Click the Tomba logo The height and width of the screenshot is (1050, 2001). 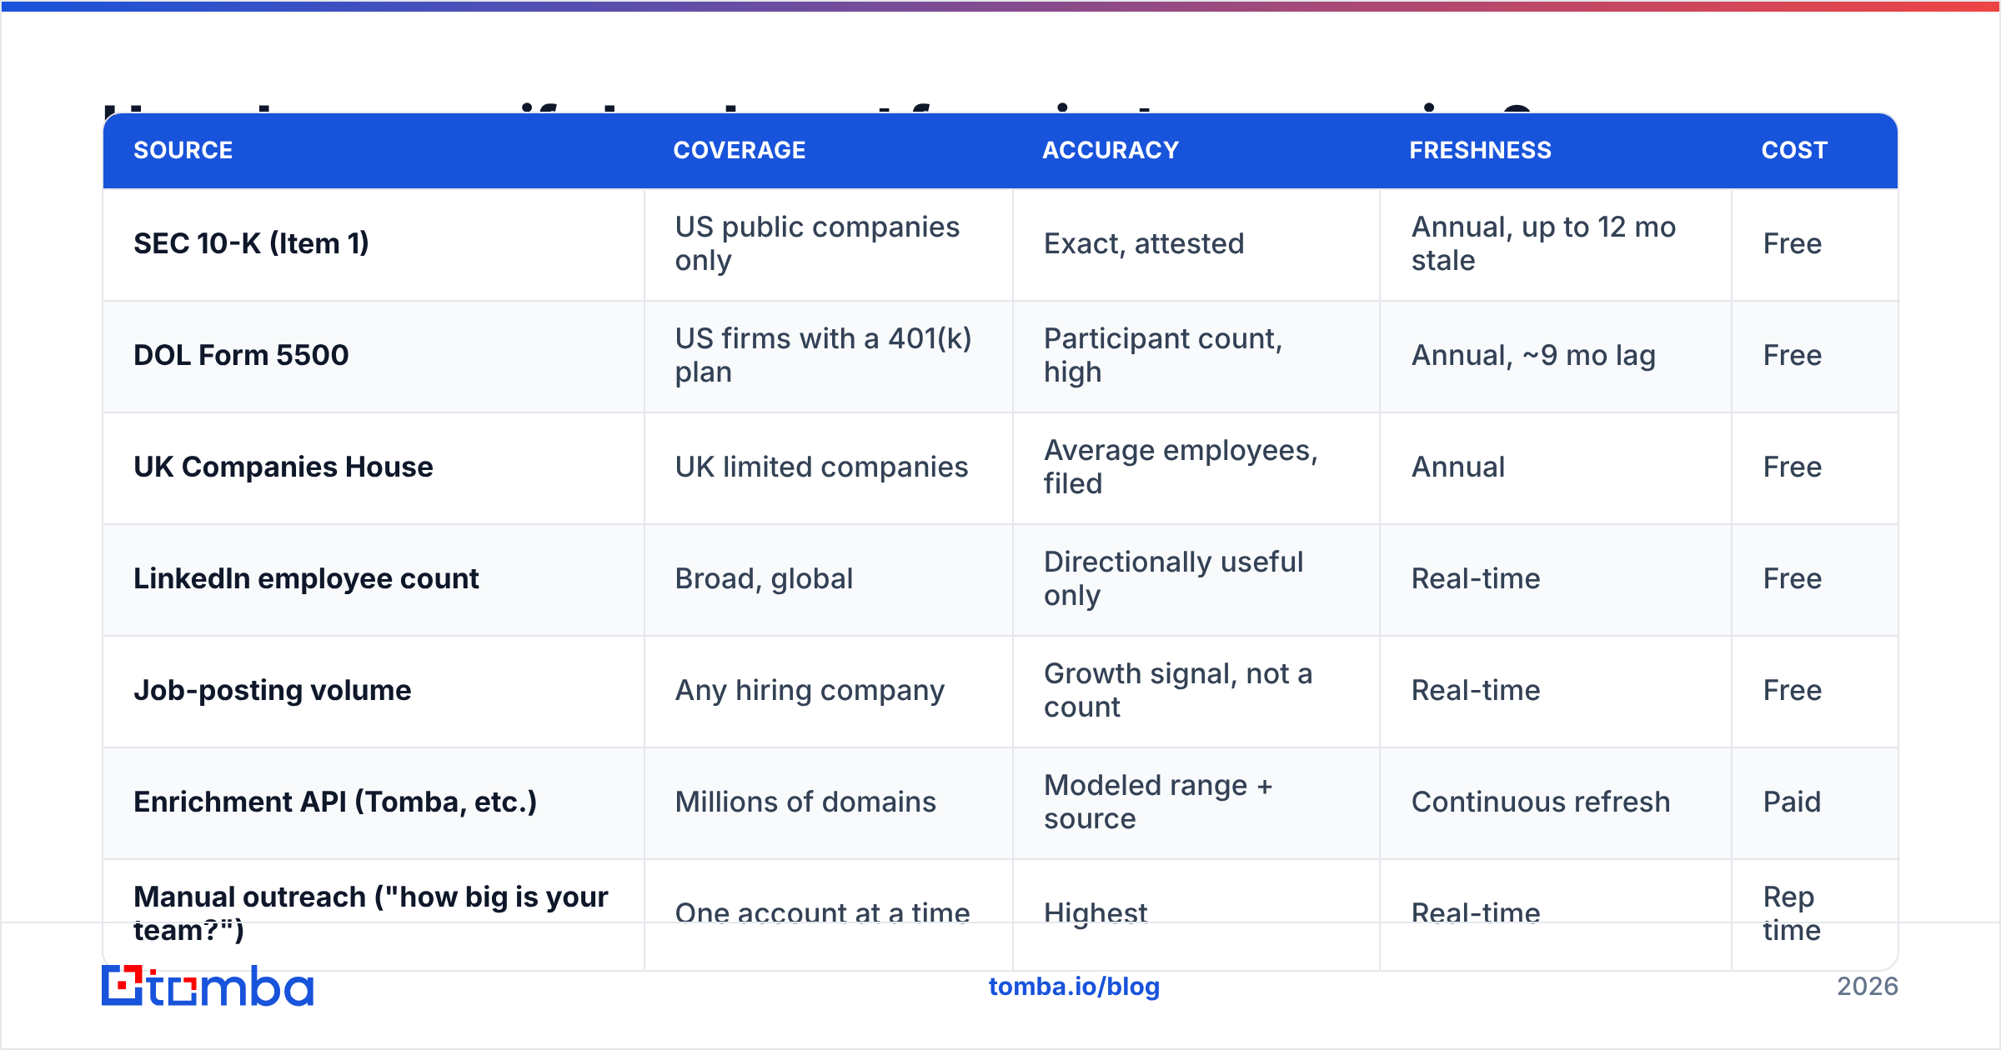(x=208, y=986)
